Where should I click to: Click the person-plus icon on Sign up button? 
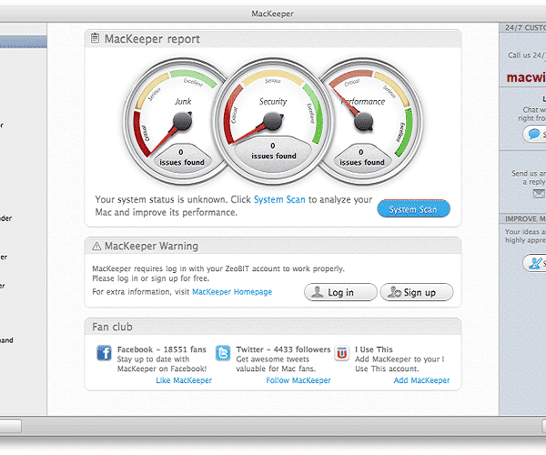tap(395, 292)
